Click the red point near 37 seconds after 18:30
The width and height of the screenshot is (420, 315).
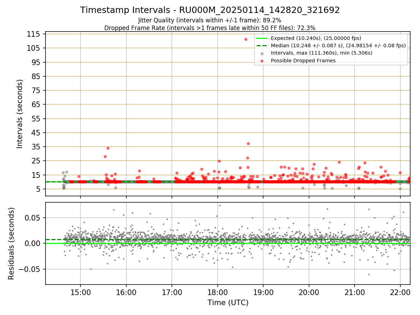click(x=248, y=143)
